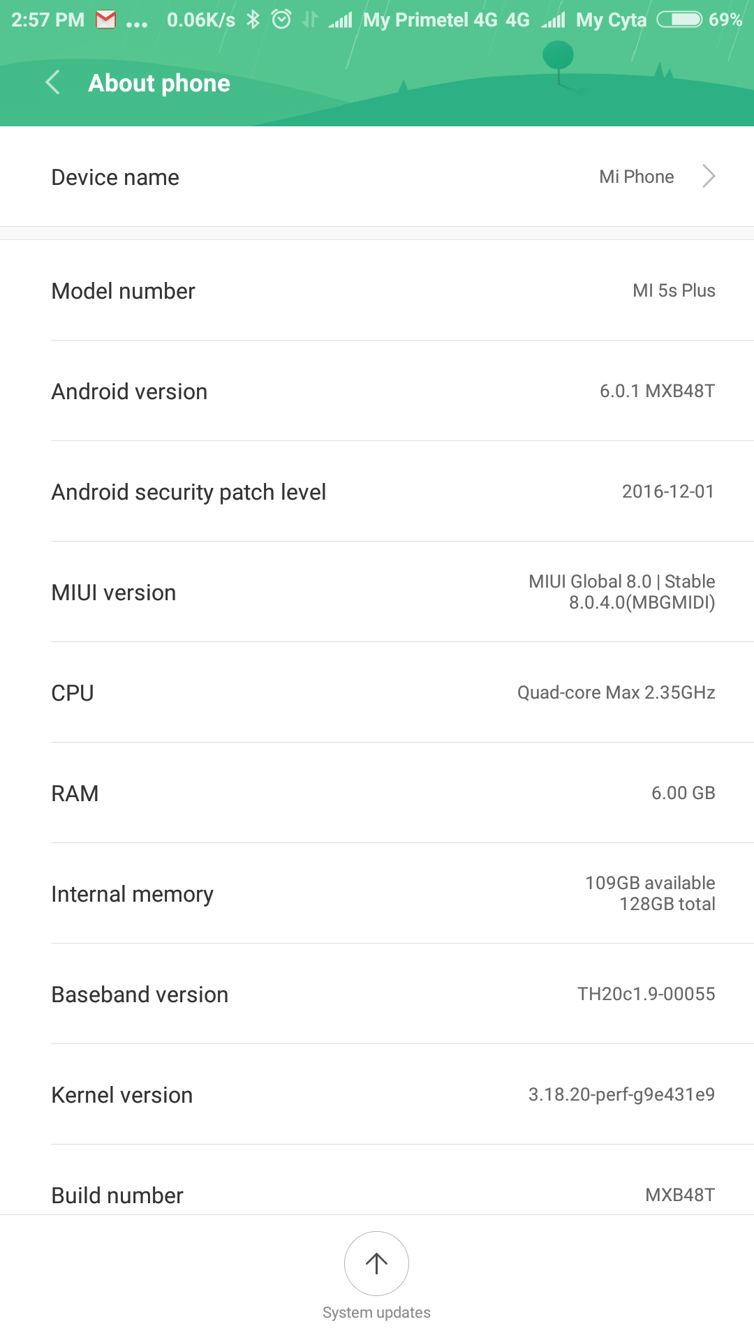754x1340 pixels.
Task: Tap the alarm clock status icon
Action: point(281,20)
